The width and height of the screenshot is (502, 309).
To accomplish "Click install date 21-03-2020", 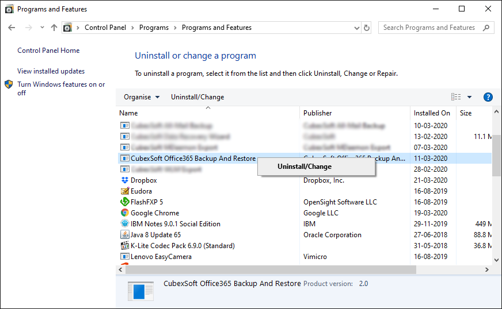I will [431, 180].
